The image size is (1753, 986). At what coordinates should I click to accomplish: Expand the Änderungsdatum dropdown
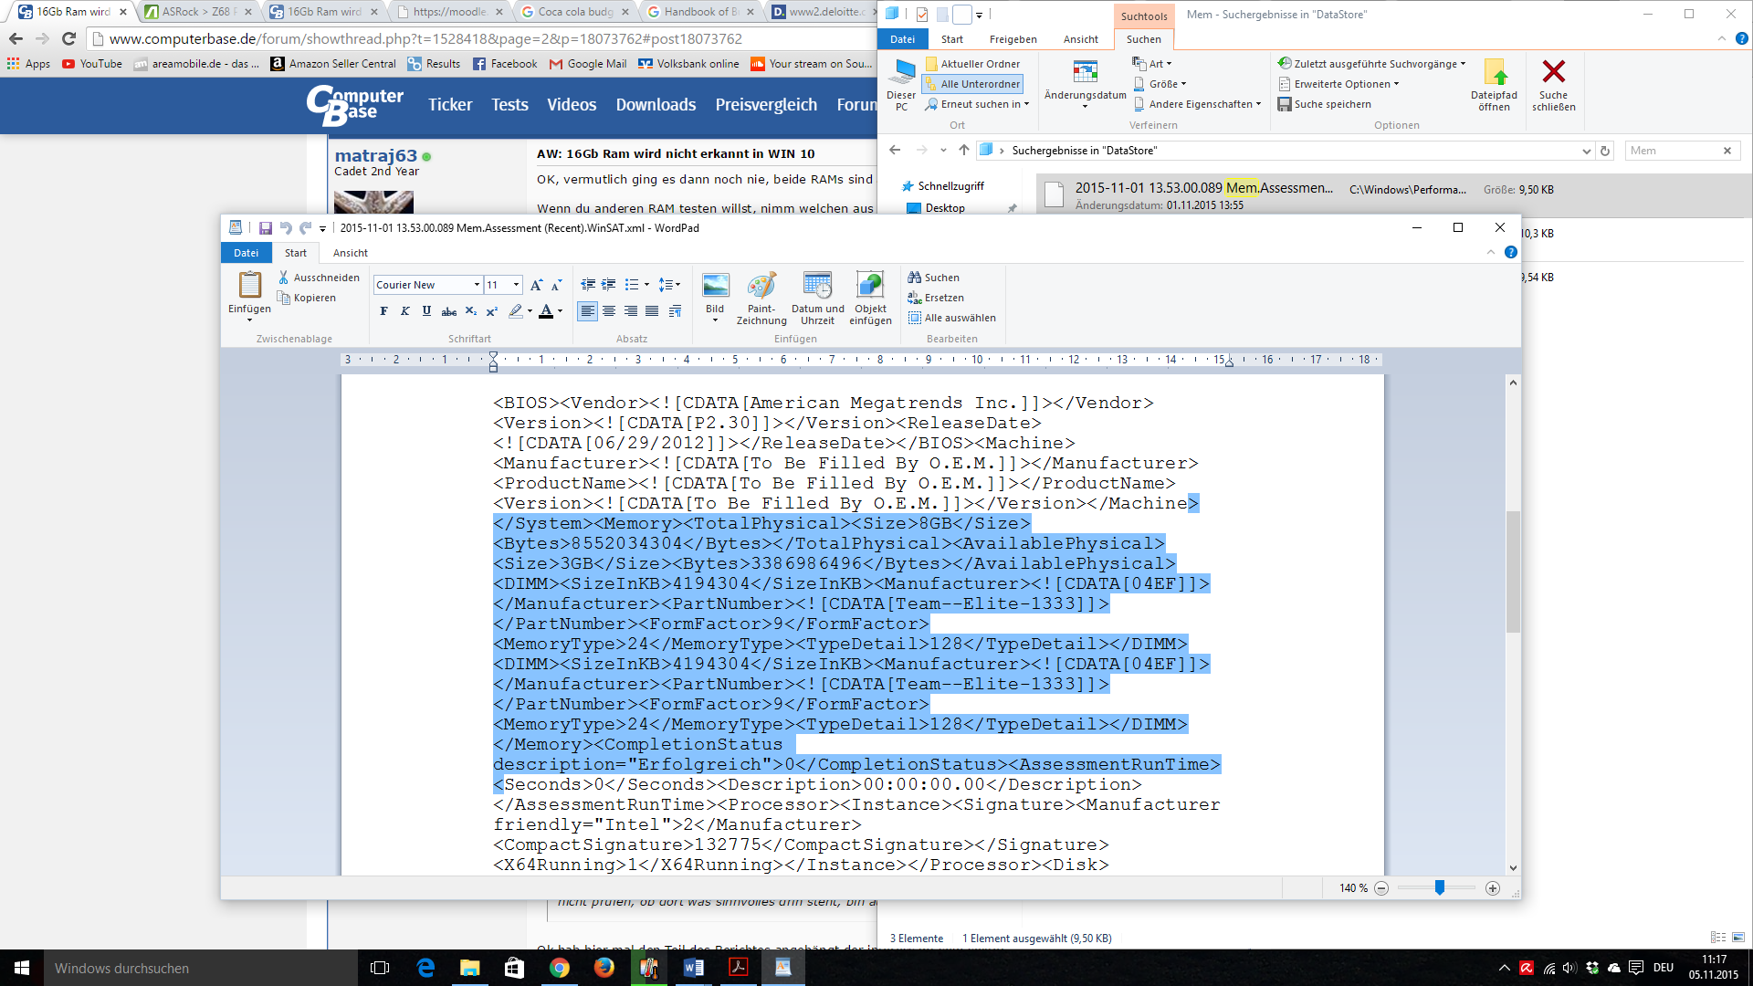pos(1085,106)
